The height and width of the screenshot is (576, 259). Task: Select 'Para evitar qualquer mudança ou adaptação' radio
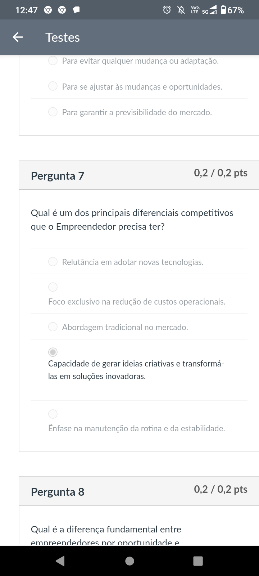[x=53, y=61]
